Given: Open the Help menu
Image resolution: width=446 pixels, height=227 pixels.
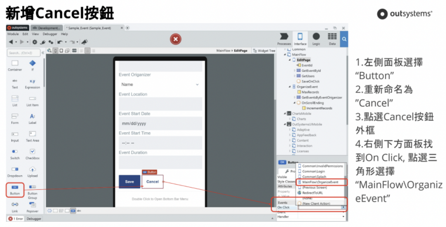Looking at the screenshot, I should (64, 34).
